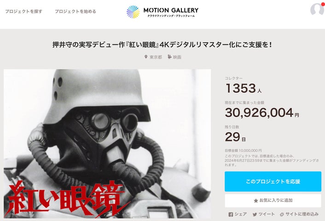
Task: Click the red notification dot on avatar
Action: pos(323,4)
